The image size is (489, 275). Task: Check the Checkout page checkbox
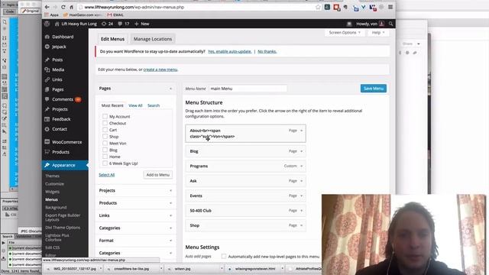click(105, 123)
